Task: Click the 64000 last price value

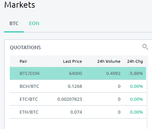Action: click(75, 74)
